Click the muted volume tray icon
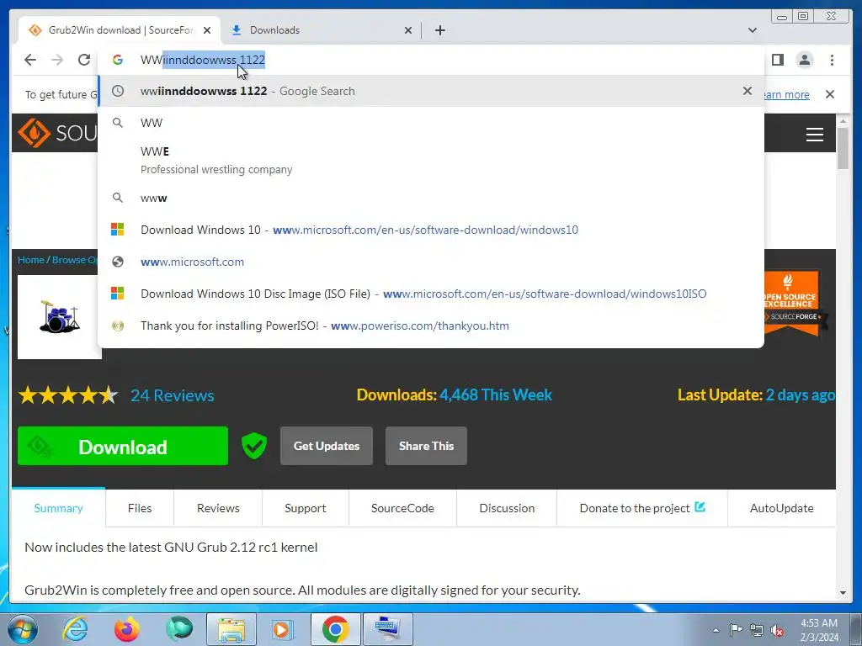 coord(777,630)
